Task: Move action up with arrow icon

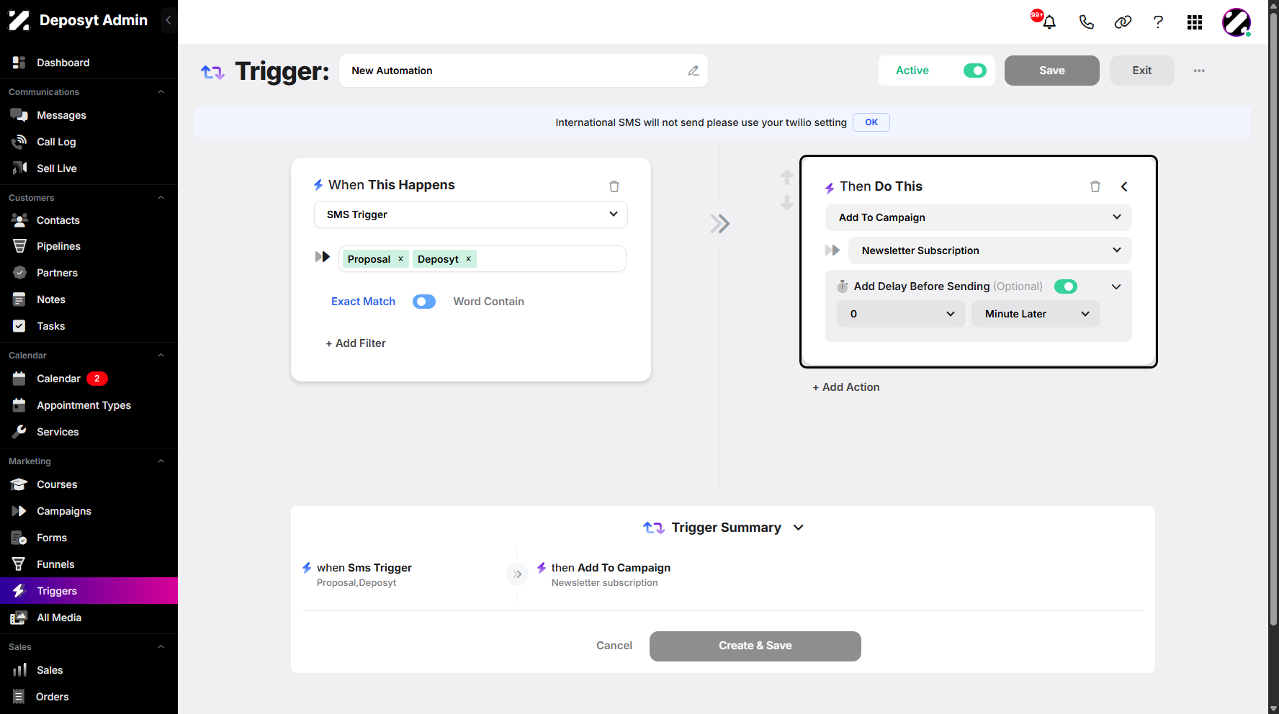Action: coord(787,177)
